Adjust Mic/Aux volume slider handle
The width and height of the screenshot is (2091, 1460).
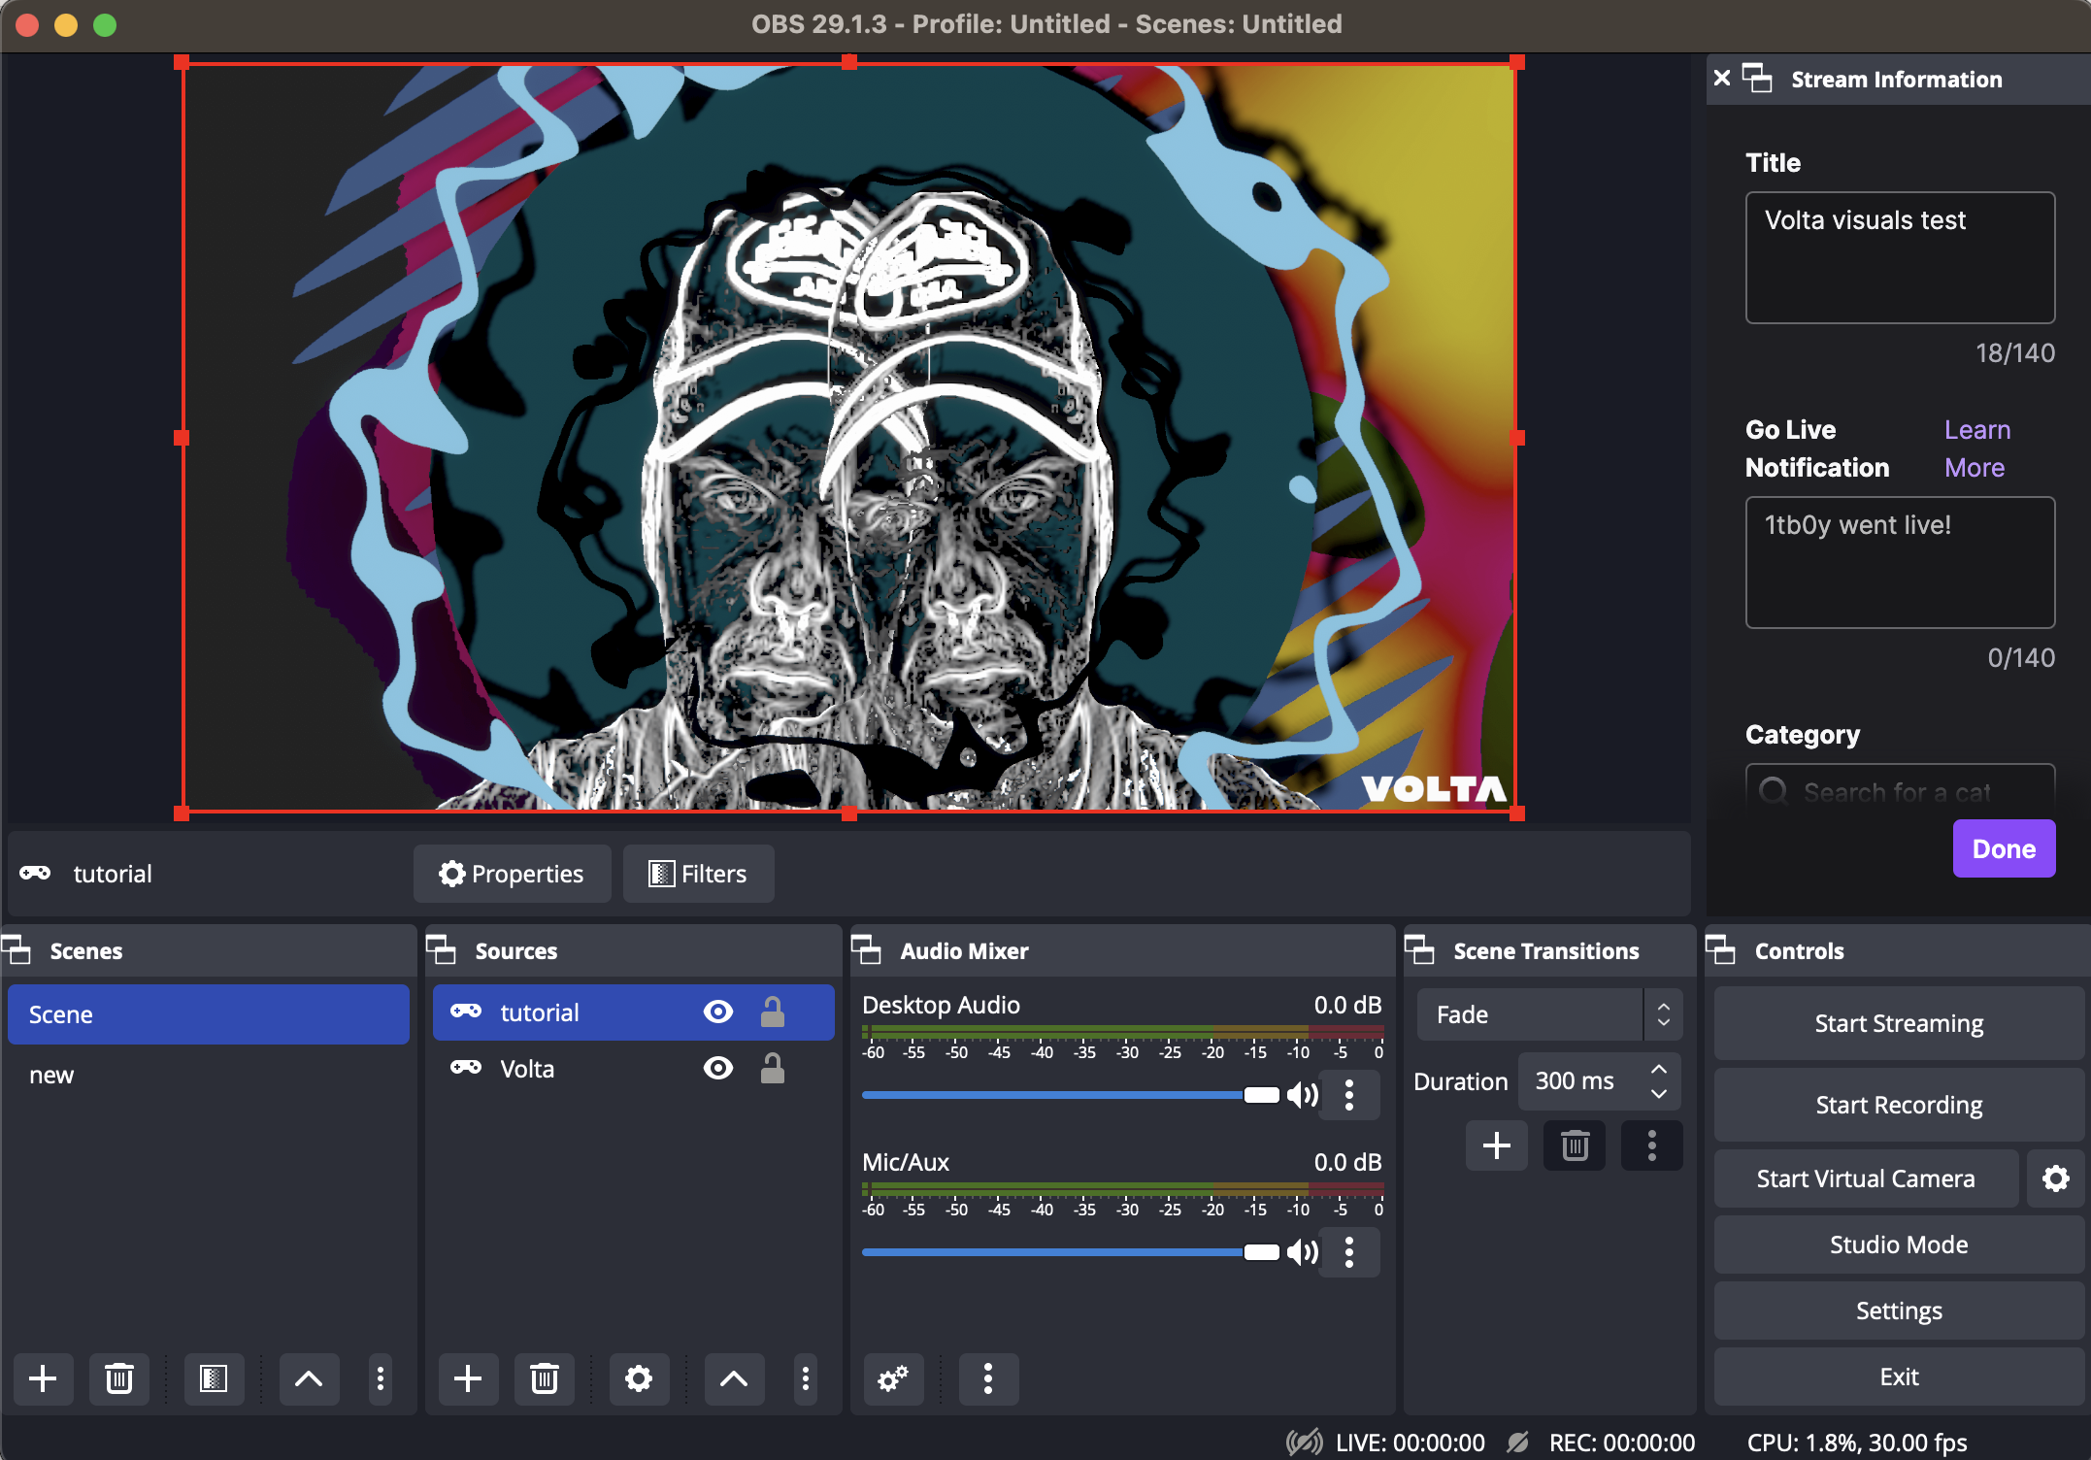[1261, 1252]
